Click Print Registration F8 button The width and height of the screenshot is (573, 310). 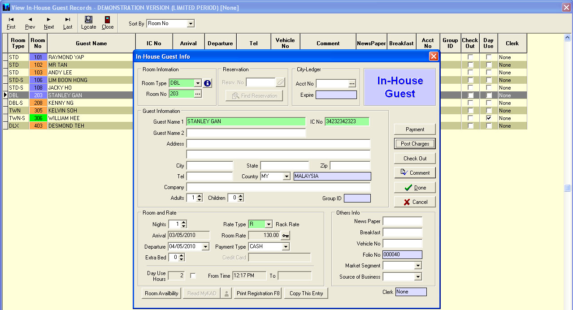point(258,293)
